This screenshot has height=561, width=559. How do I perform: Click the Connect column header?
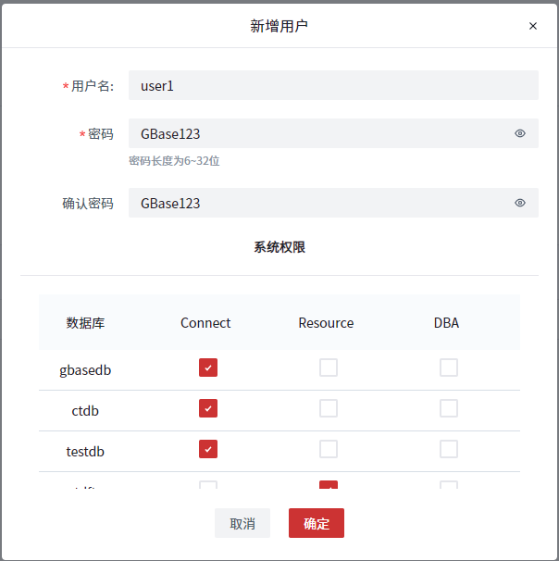[x=205, y=323]
